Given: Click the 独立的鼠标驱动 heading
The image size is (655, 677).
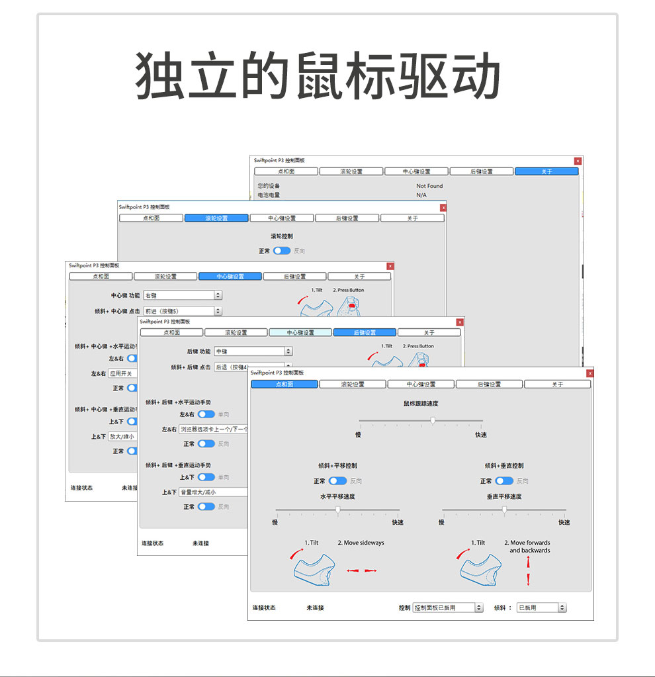Looking at the screenshot, I should click(x=318, y=75).
